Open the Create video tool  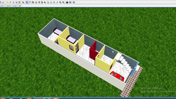pos(70,2)
